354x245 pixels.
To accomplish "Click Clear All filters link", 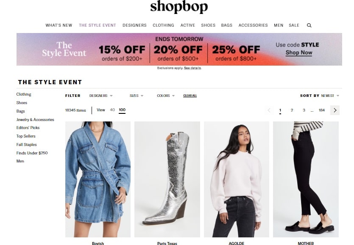I will coord(190,96).
